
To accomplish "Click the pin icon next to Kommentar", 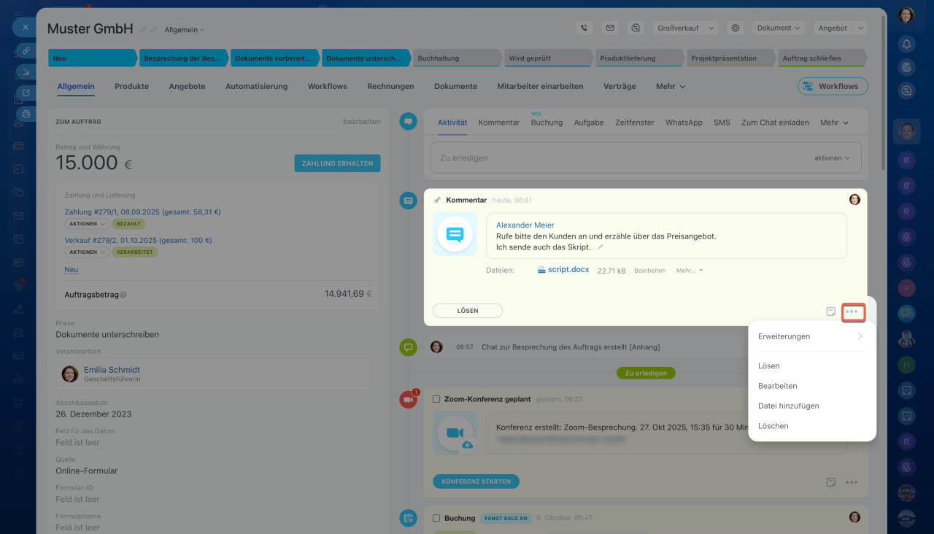I will (x=437, y=200).
